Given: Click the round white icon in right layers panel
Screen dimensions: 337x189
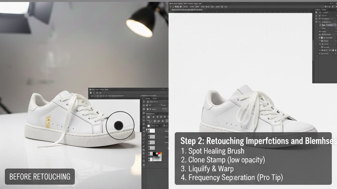Looking at the screenshot, I should coord(322,38).
